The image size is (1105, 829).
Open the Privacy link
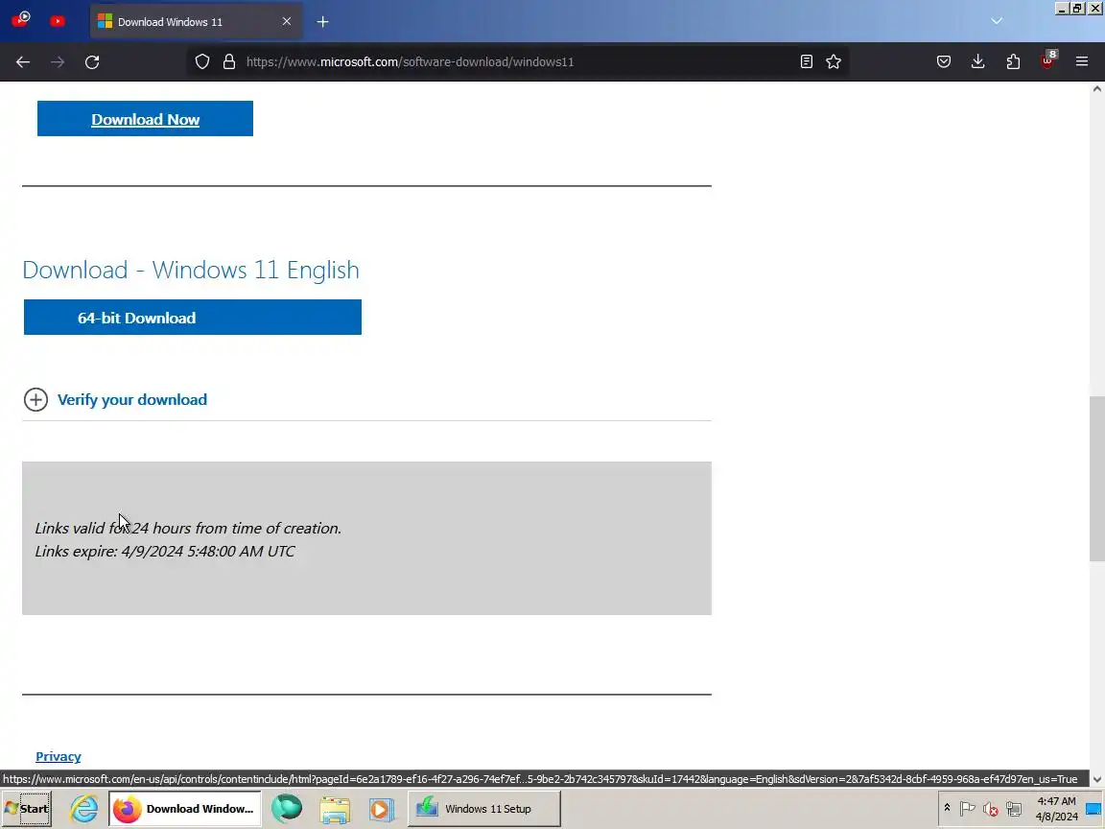[59, 756]
